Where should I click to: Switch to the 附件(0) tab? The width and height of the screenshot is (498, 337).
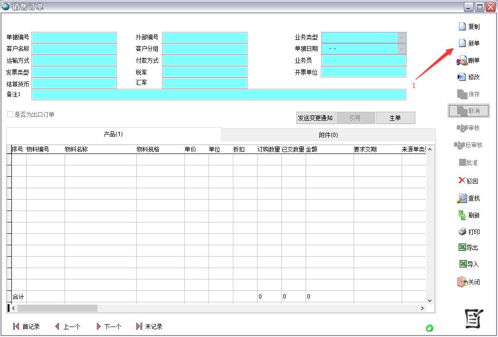pos(328,135)
